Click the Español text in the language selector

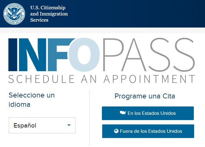click(x=25, y=126)
